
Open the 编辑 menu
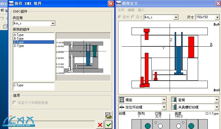[131, 10]
